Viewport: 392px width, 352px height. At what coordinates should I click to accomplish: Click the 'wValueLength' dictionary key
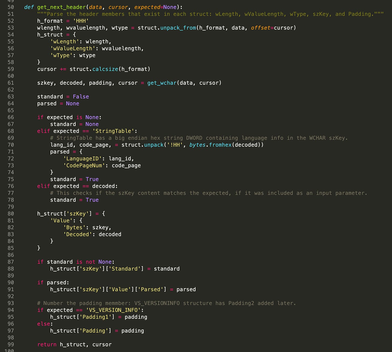(73, 48)
